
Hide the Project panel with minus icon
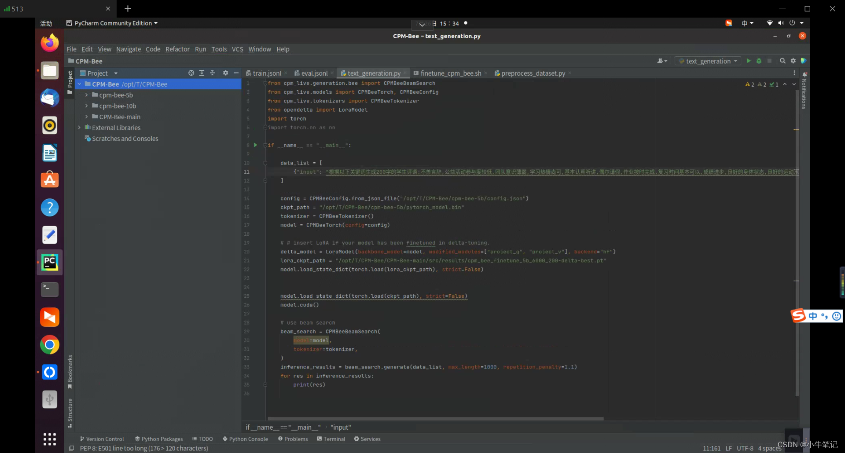236,73
